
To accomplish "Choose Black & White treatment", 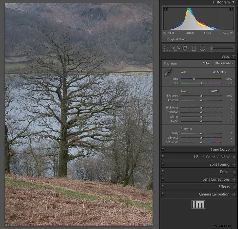I will click(x=224, y=63).
